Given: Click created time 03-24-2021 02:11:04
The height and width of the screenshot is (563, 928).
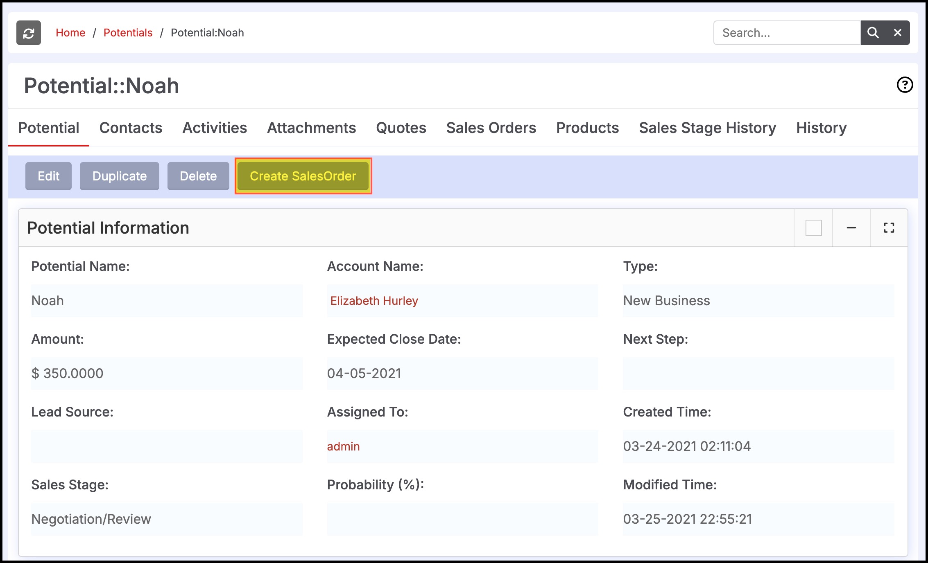Looking at the screenshot, I should pyautogui.click(x=687, y=446).
